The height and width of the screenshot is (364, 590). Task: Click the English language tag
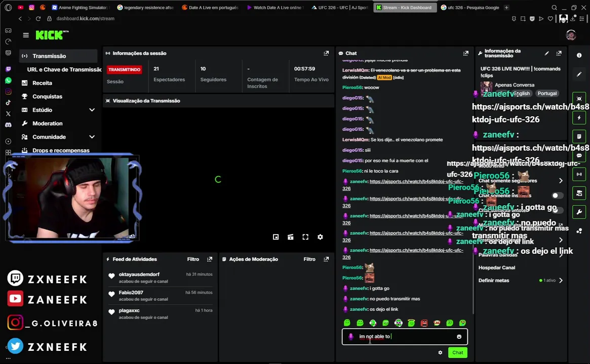coord(522,94)
